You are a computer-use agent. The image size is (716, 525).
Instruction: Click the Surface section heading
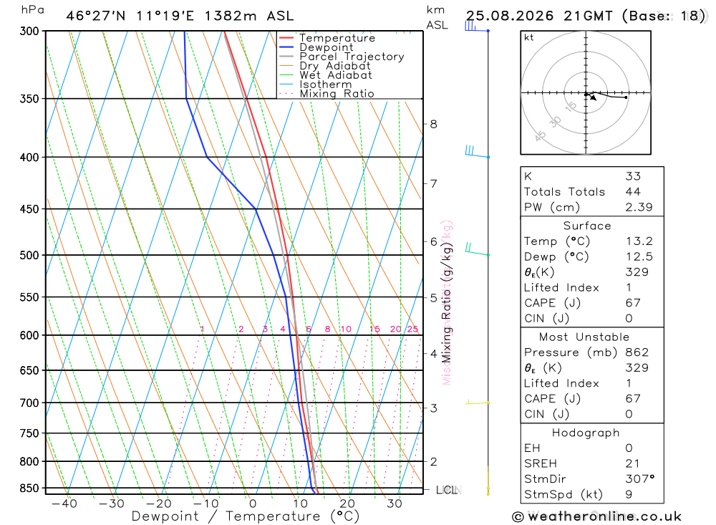[587, 226]
